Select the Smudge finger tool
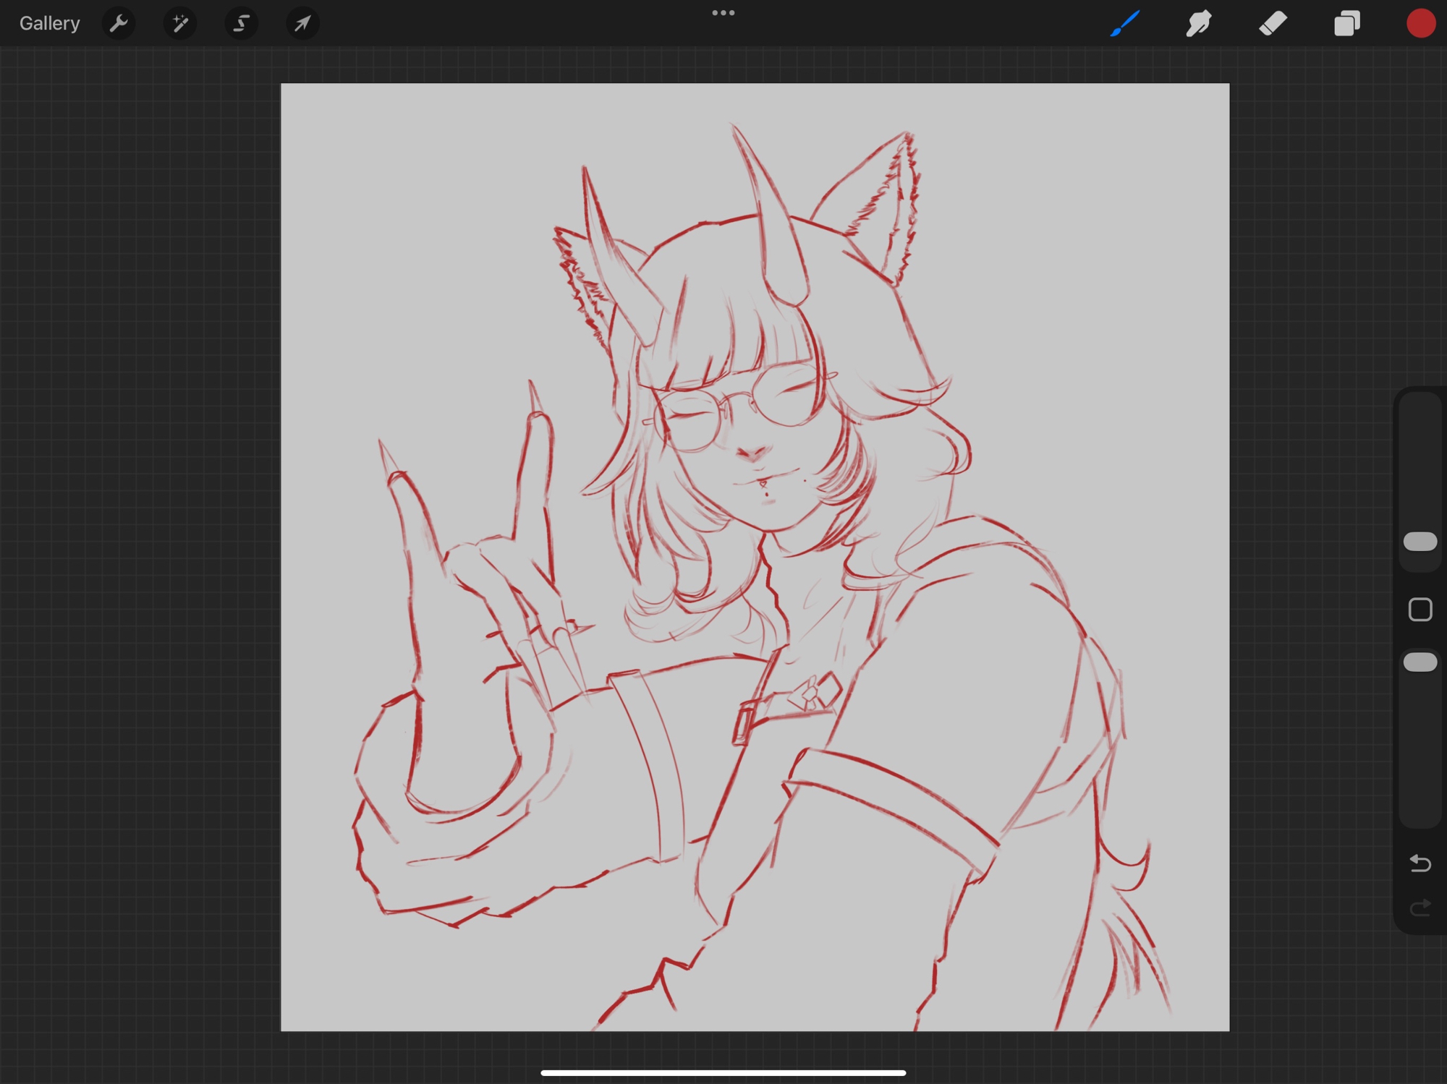 [1199, 24]
